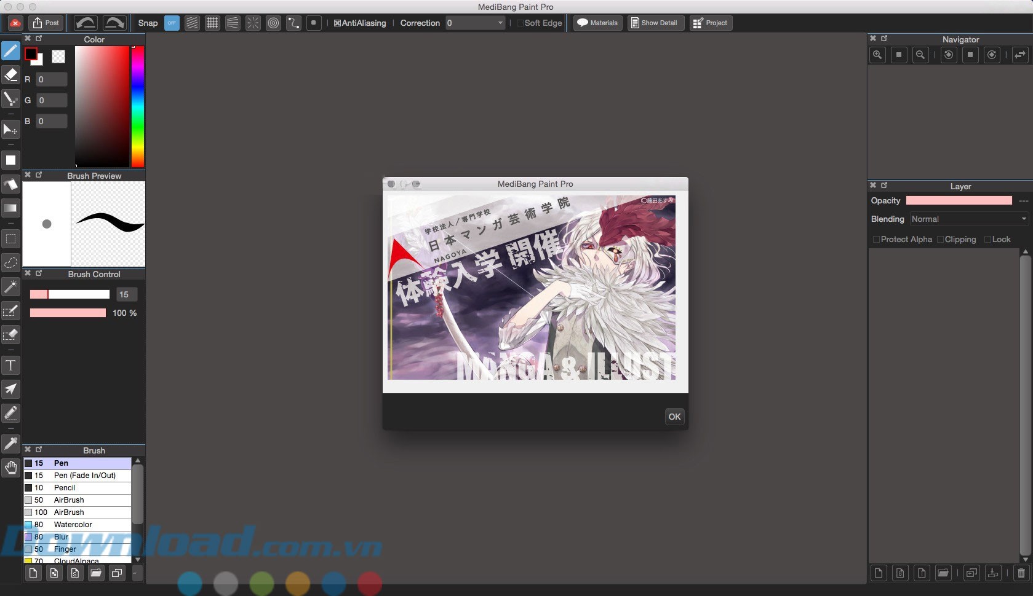1033x596 pixels.
Task: Enable Clipping in the Layer panel
Action: click(x=940, y=240)
